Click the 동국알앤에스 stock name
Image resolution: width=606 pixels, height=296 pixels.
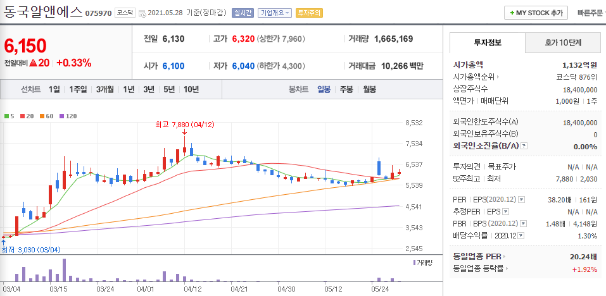point(43,11)
